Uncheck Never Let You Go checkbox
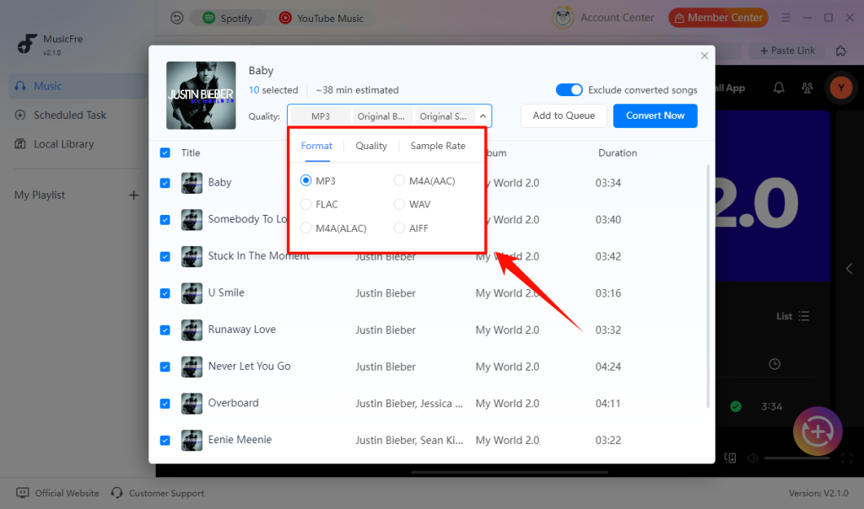 165,367
